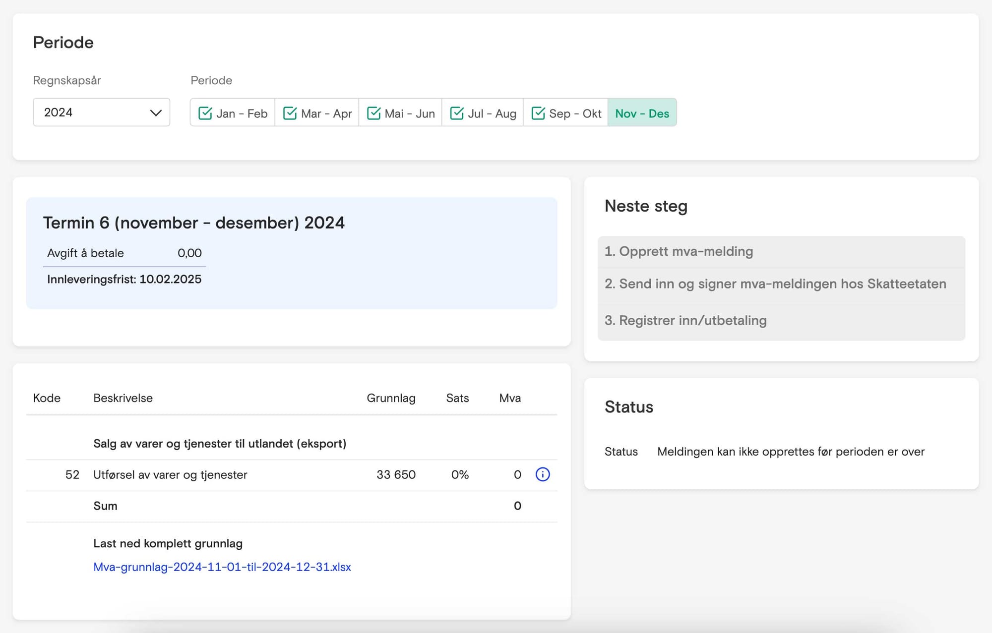The image size is (992, 633).
Task: Select the Jan - Feb period tab
Action: point(233,114)
